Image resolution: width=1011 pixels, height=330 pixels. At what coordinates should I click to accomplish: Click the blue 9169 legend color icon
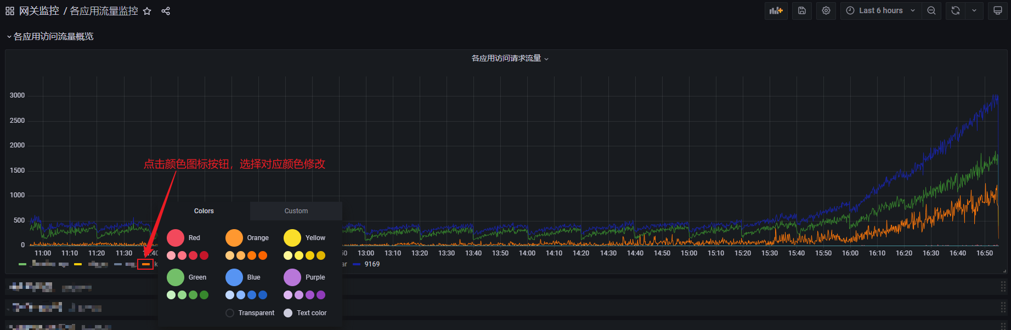point(357,264)
